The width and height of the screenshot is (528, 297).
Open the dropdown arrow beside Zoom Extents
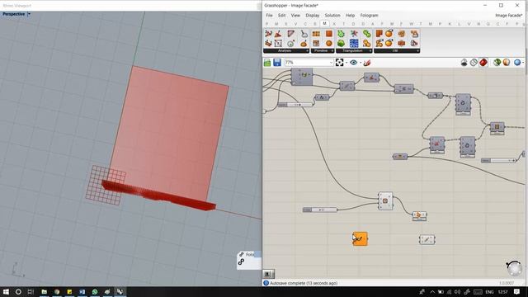coord(346,63)
